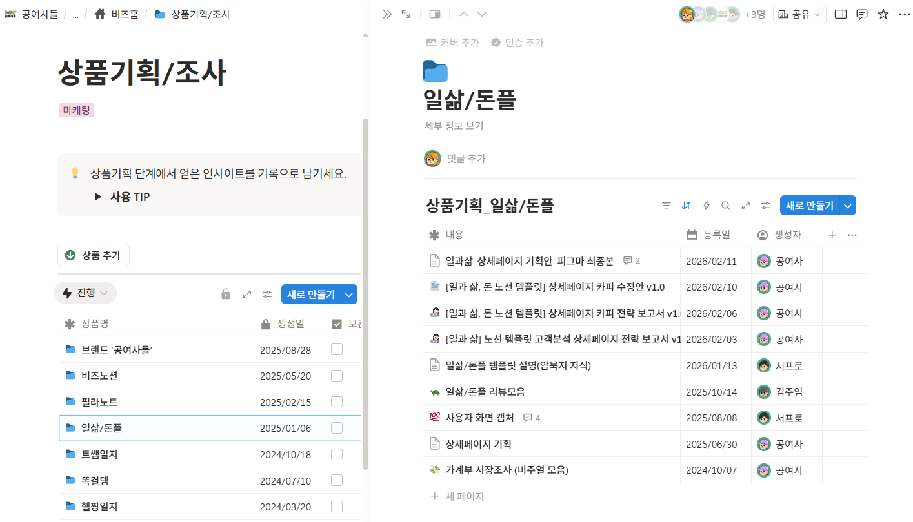Screen dimensions: 913x522
Task: Tick the checkbox in the 필라노트 row
Action: [x=337, y=401]
